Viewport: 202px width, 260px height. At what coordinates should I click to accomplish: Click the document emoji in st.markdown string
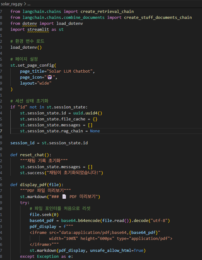64,196
